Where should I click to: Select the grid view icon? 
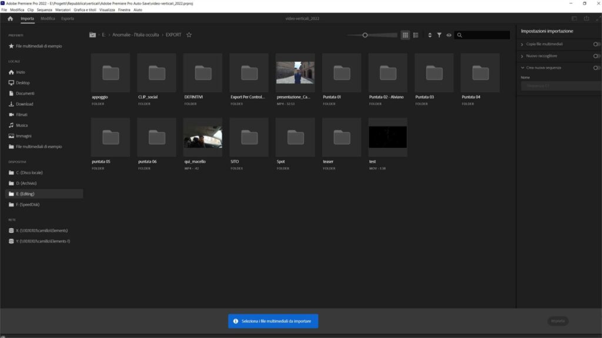406,35
